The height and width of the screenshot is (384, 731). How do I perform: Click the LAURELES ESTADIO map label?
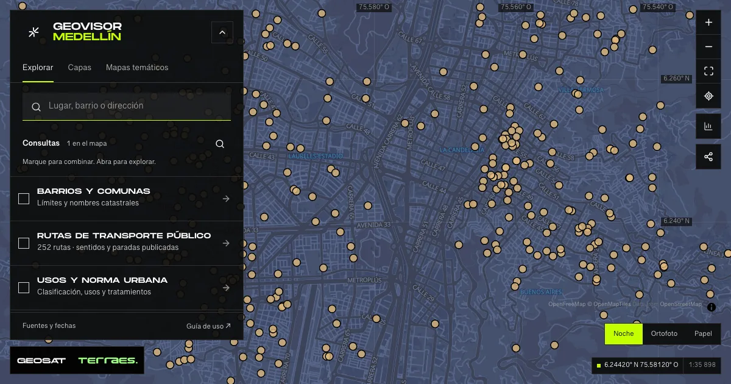316,156
